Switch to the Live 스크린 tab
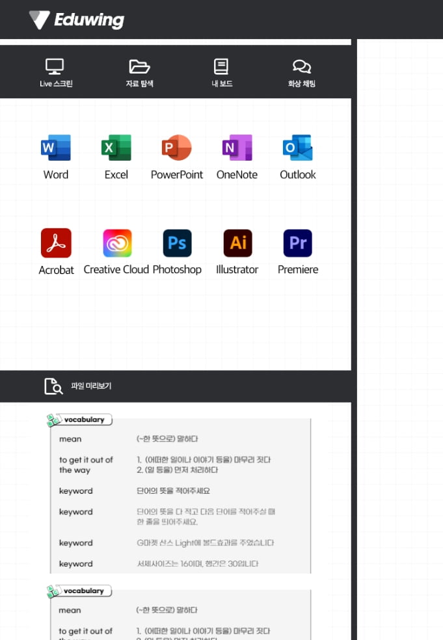The image size is (443, 640). coord(55,72)
